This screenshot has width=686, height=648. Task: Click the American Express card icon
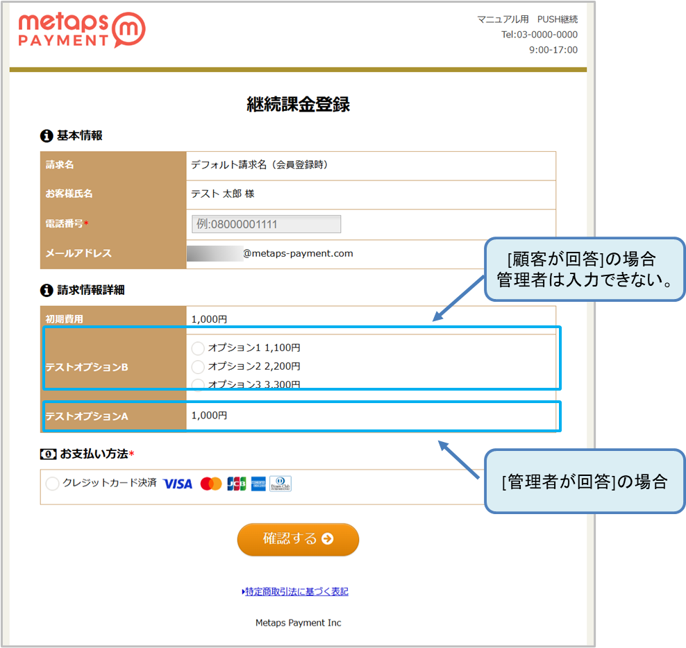[258, 484]
